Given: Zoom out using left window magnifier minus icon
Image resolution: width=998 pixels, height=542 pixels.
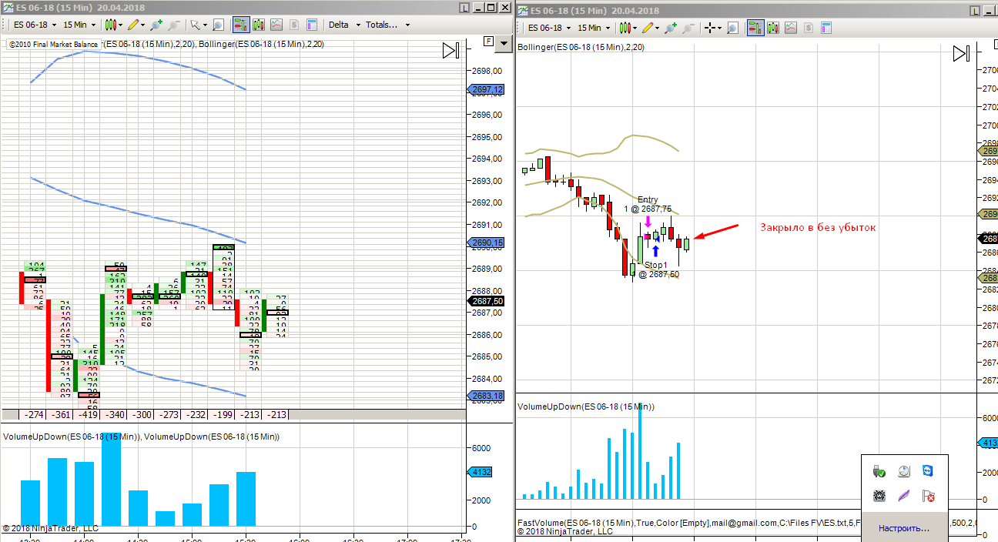Looking at the screenshot, I should pyautogui.click(x=173, y=25).
